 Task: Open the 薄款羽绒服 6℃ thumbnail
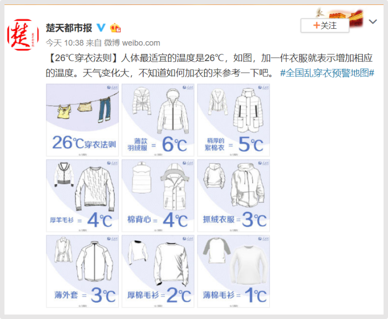158,120
